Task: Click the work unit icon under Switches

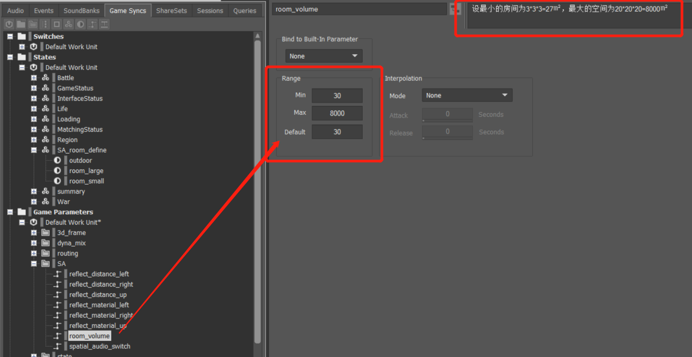Action: click(33, 46)
